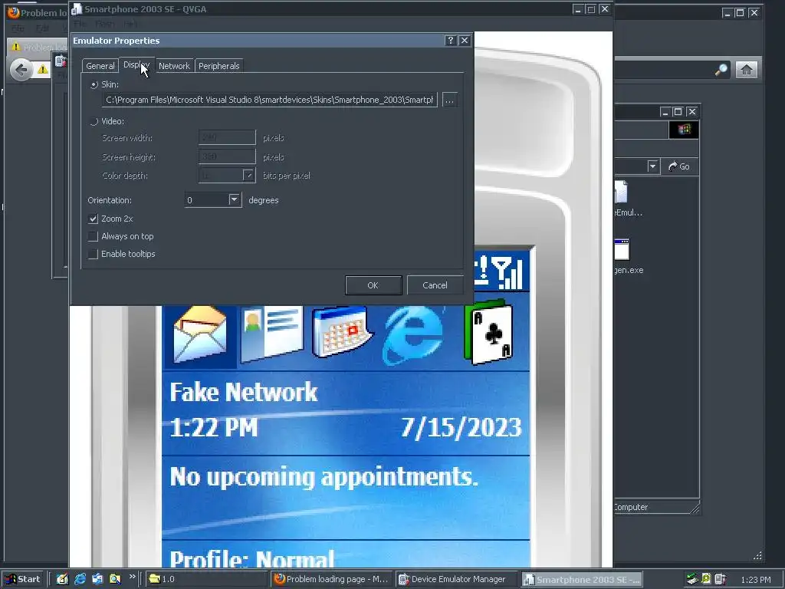
Task: Switch to Device Emulator Manager taskbar button
Action: pyautogui.click(x=457, y=580)
